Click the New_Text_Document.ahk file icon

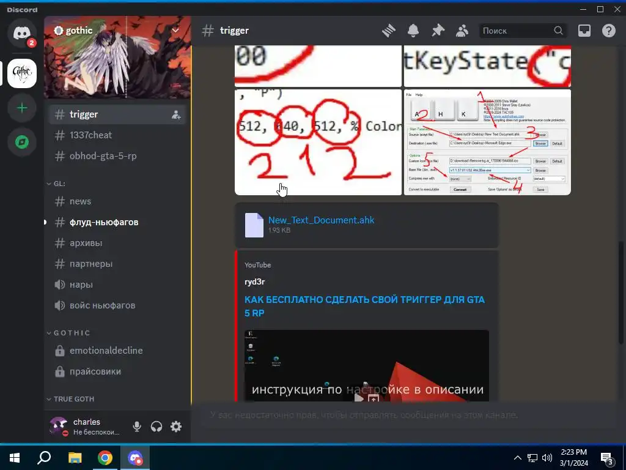[254, 225]
